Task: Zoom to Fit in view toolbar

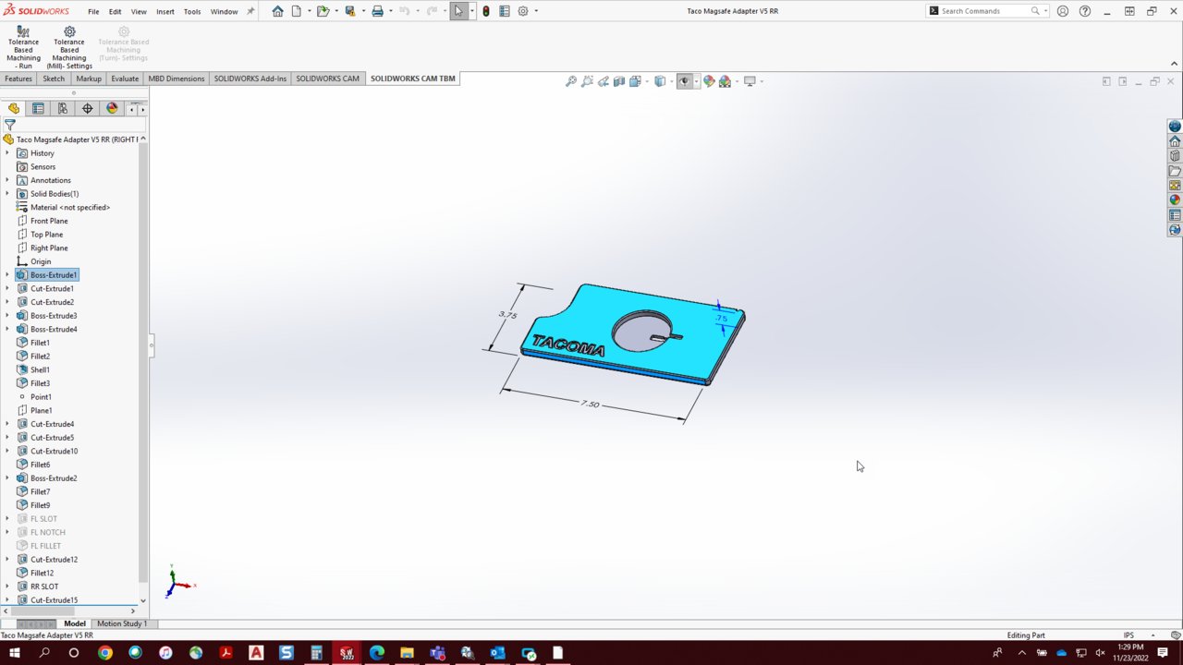Action: coord(571,81)
